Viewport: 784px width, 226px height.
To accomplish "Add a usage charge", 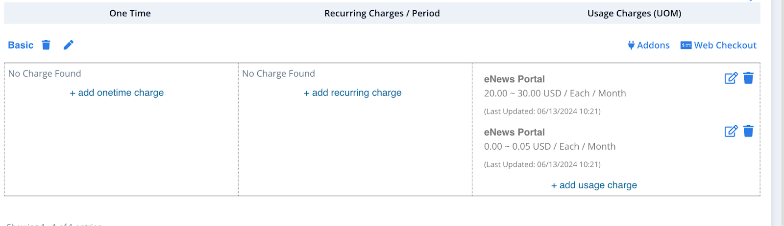I will [x=594, y=185].
